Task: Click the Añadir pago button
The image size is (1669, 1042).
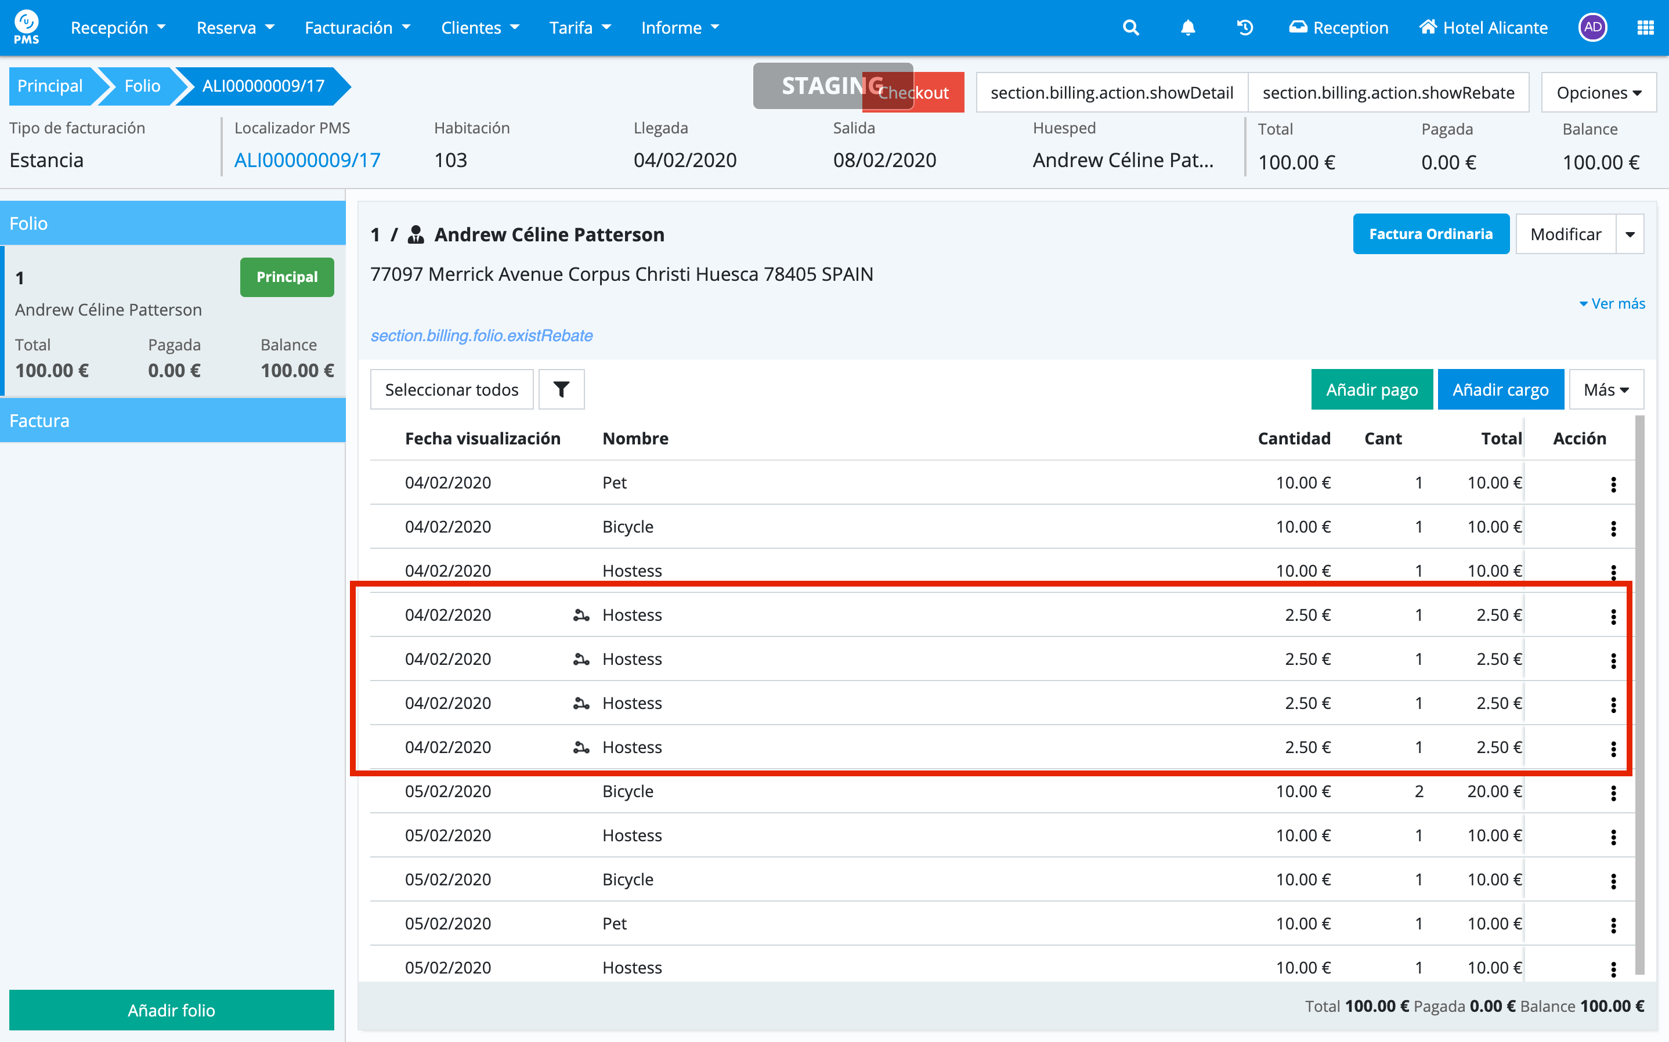Action: [1371, 389]
